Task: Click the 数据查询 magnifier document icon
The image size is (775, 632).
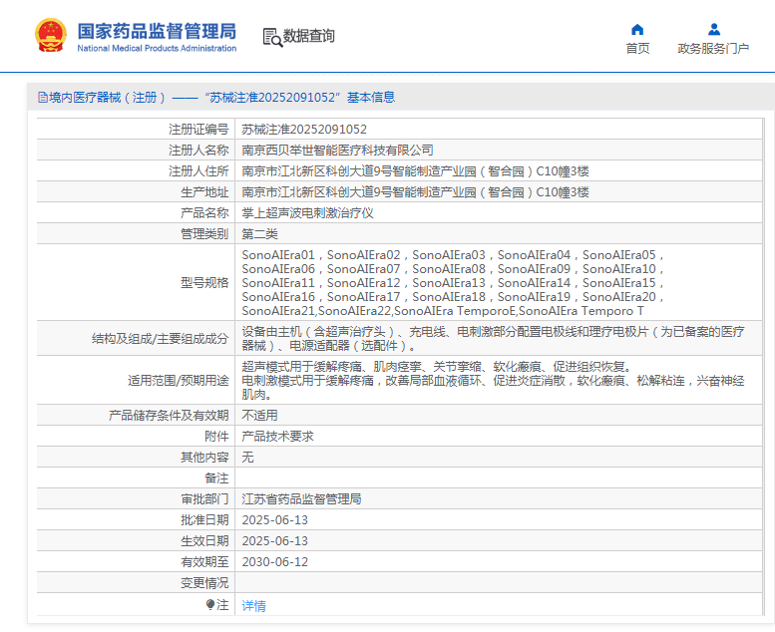Action: (x=271, y=37)
